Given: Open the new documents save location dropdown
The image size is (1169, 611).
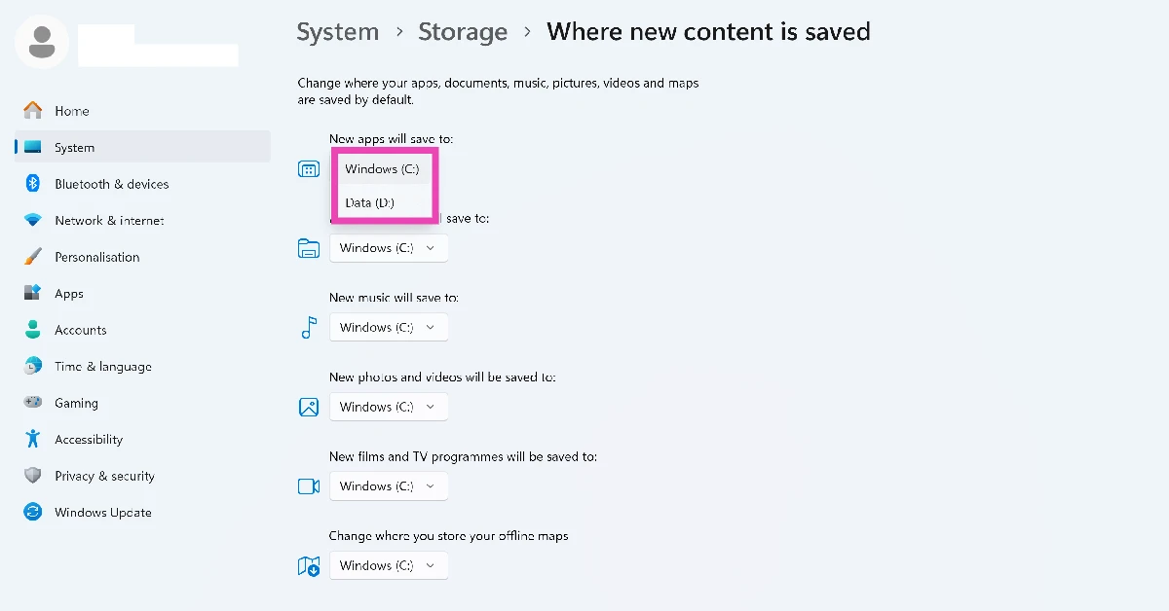Looking at the screenshot, I should point(389,248).
